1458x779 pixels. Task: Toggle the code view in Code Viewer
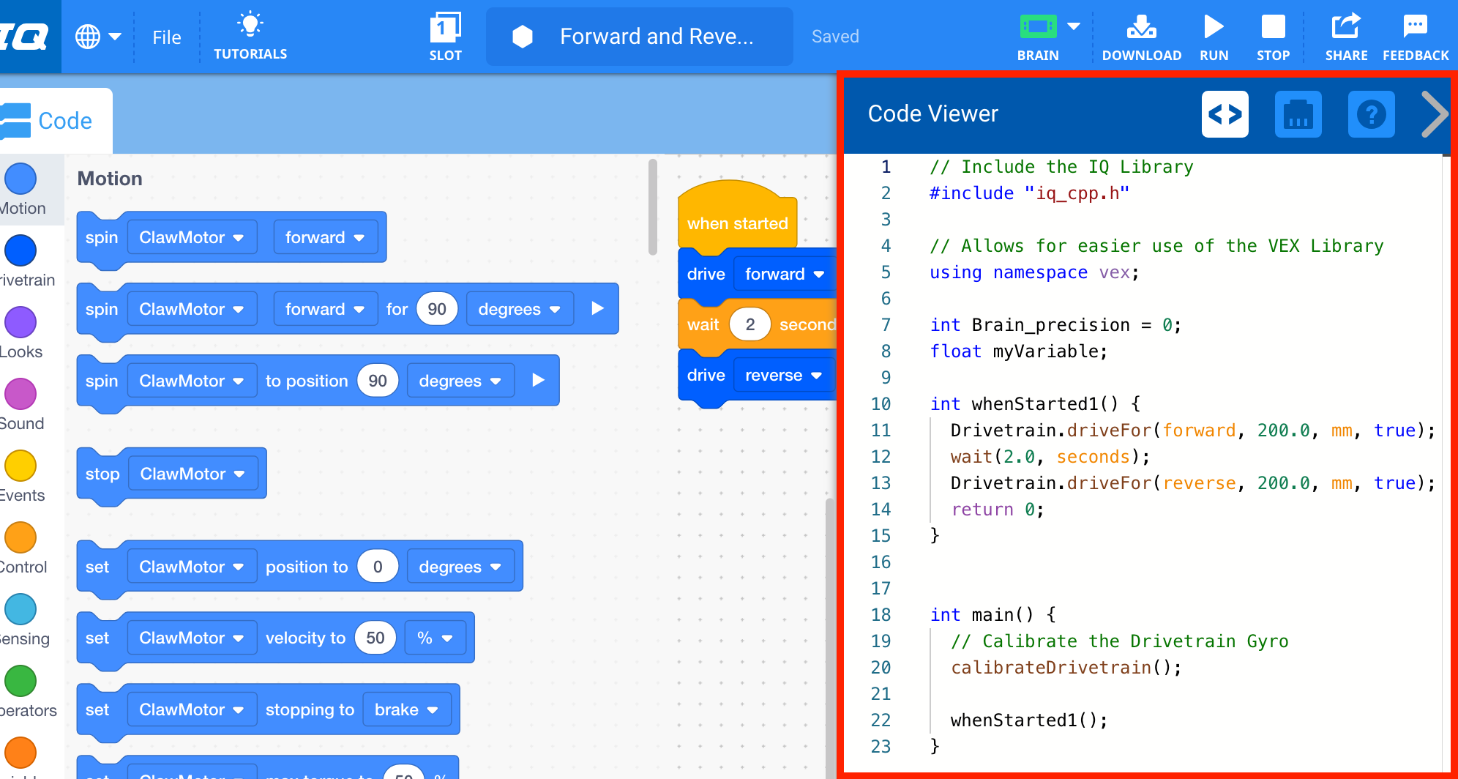pyautogui.click(x=1225, y=114)
